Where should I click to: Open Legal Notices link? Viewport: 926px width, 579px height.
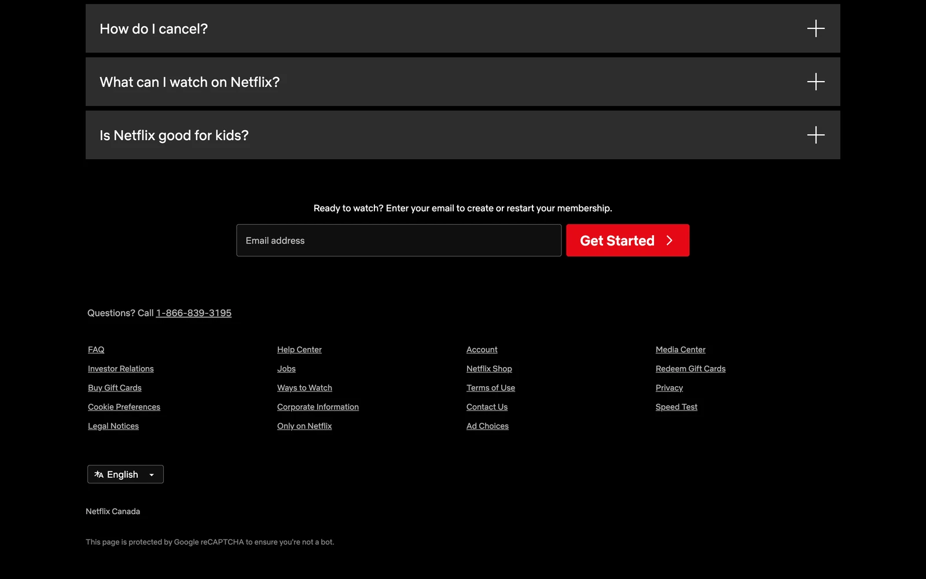[x=113, y=426]
